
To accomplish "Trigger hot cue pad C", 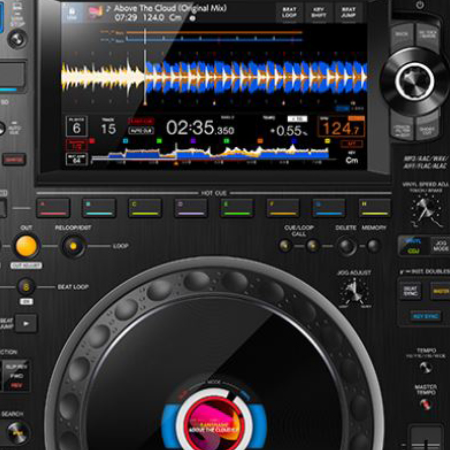I will click(x=145, y=207).
